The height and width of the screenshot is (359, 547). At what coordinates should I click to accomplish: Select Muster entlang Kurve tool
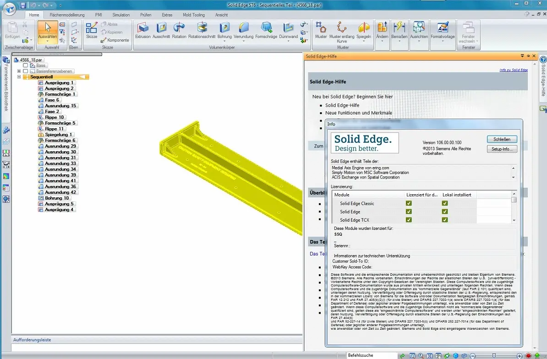point(341,32)
